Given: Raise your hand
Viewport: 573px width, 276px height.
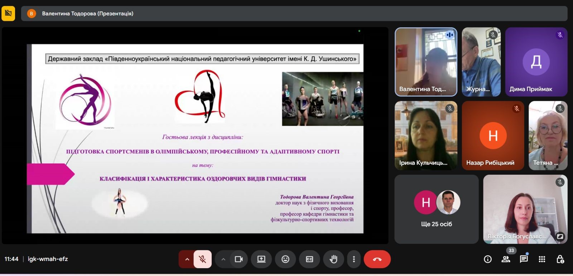Looking at the screenshot, I should [333, 259].
